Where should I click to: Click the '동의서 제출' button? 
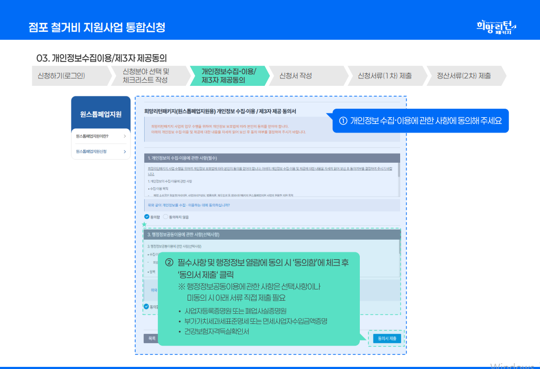[x=387, y=338]
